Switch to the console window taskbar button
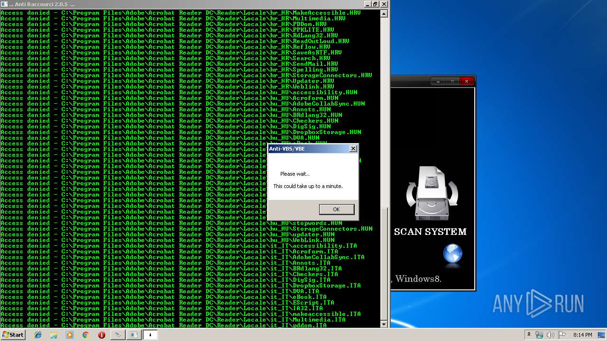The height and width of the screenshot is (341, 607). 134,335
